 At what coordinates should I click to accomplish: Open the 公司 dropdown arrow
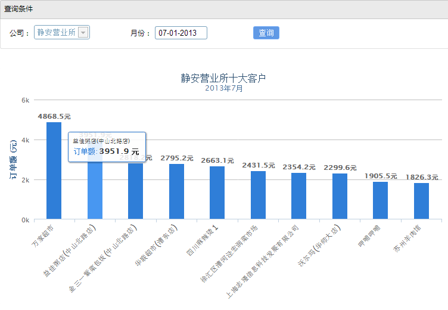coord(83,33)
